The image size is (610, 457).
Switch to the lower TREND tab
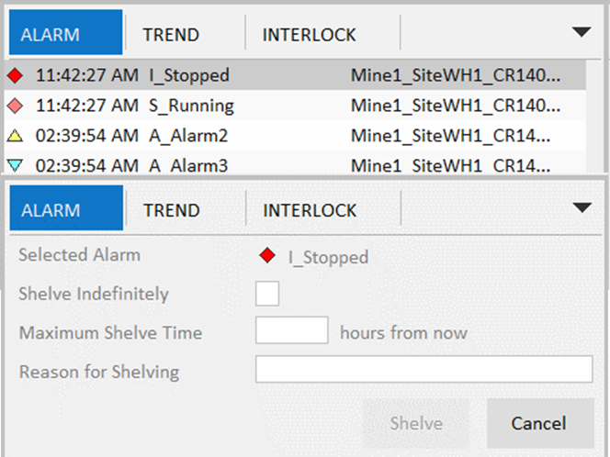pos(172,210)
